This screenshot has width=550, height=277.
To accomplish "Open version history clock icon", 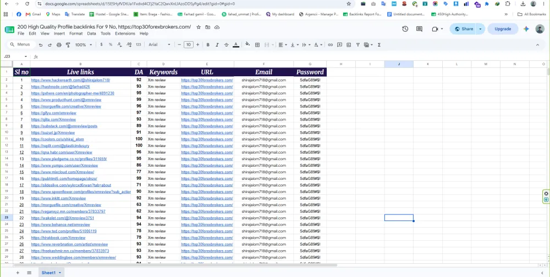I will point(405,29).
